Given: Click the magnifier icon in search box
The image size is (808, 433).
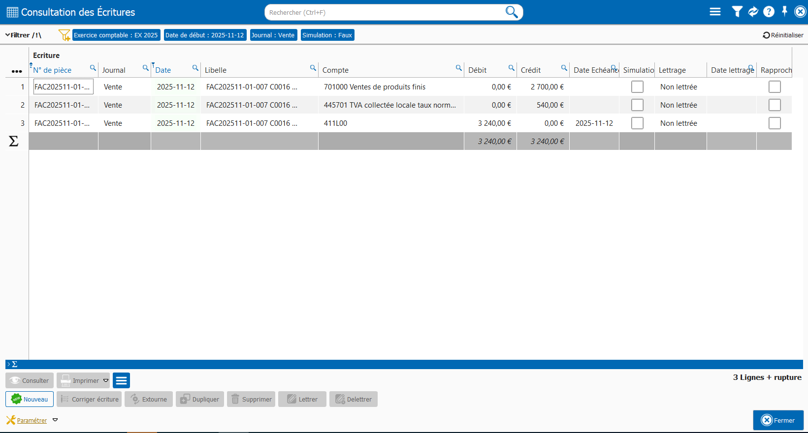Looking at the screenshot, I should click(512, 12).
